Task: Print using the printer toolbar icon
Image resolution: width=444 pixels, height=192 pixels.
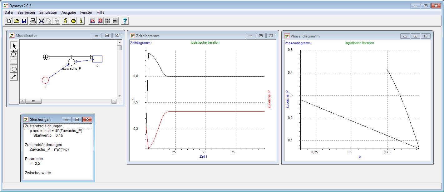Action: pos(32,21)
